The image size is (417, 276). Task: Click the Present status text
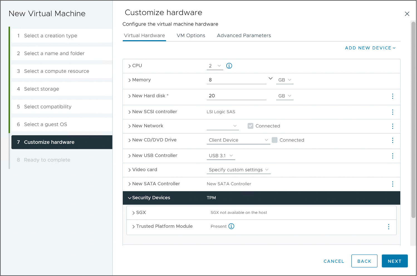coord(219,226)
